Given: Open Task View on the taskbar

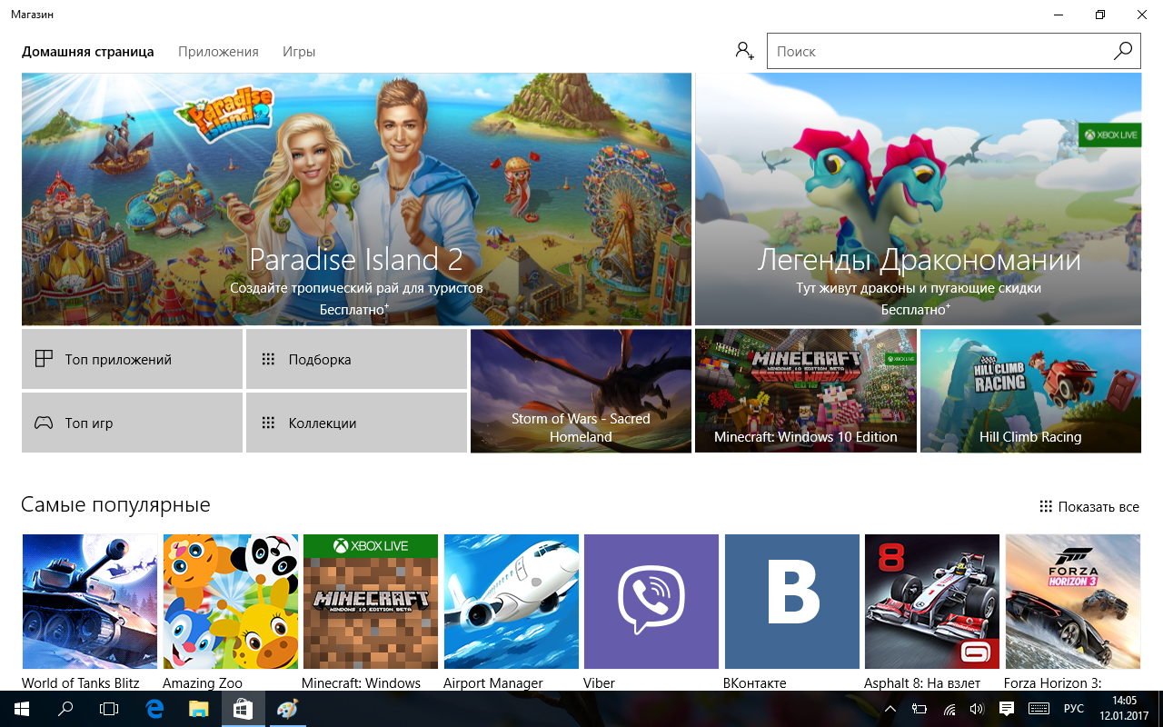Looking at the screenshot, I should (109, 709).
